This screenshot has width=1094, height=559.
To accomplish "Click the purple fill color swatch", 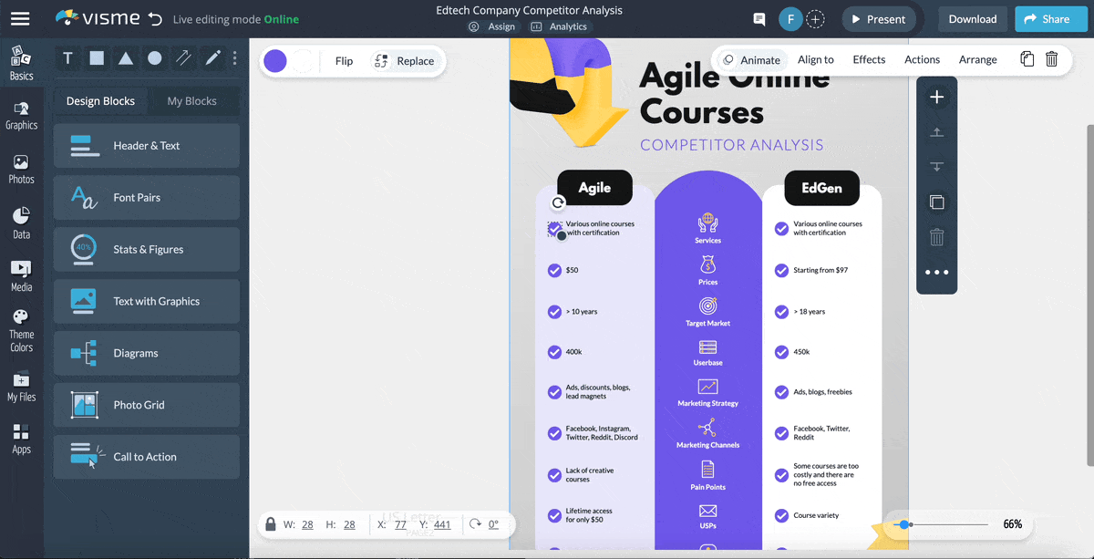I will coord(275,61).
